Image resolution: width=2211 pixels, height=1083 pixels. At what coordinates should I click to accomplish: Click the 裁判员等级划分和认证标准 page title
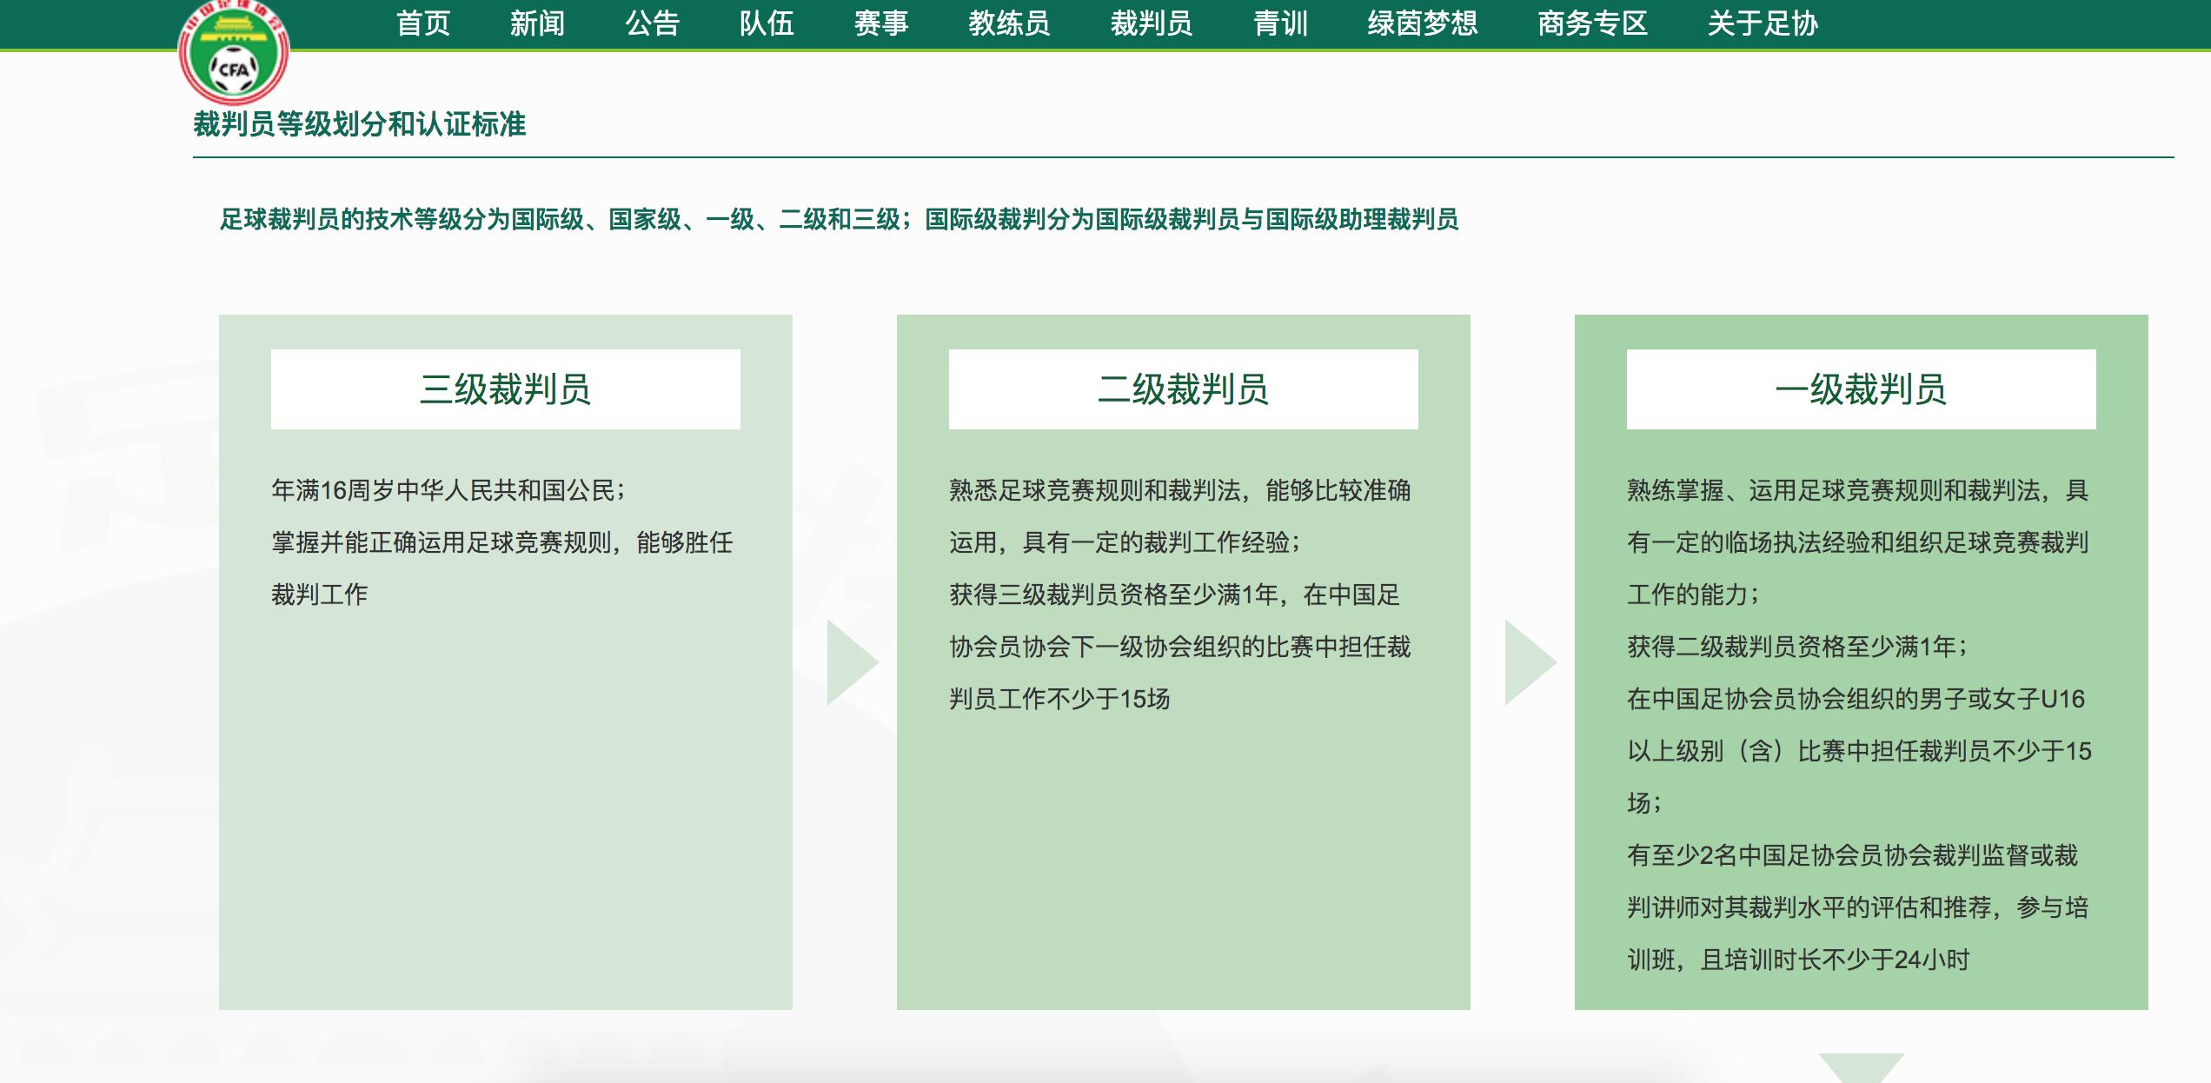click(361, 125)
